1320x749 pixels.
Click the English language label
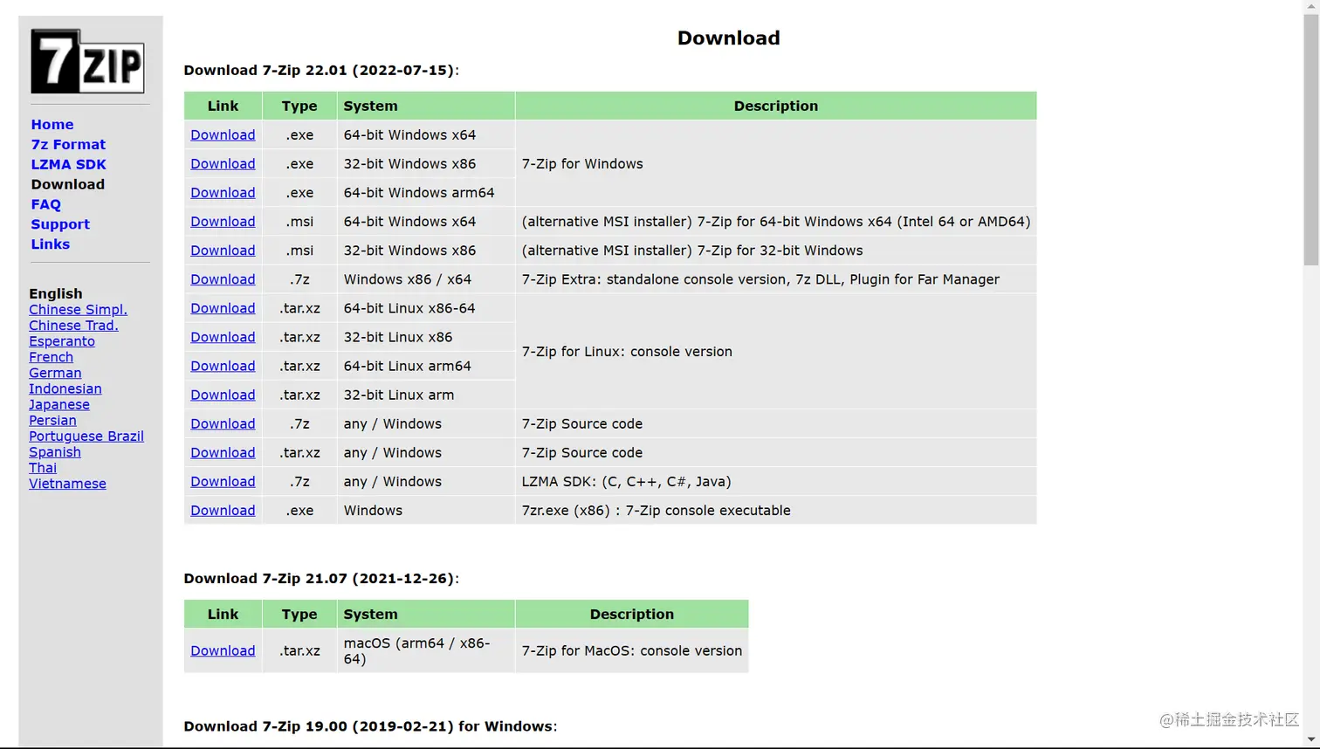(x=56, y=294)
